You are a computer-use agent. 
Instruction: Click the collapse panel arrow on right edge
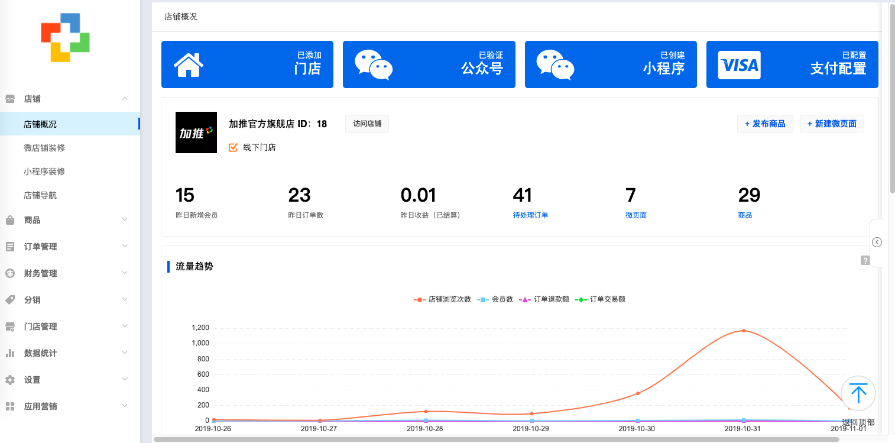[877, 242]
